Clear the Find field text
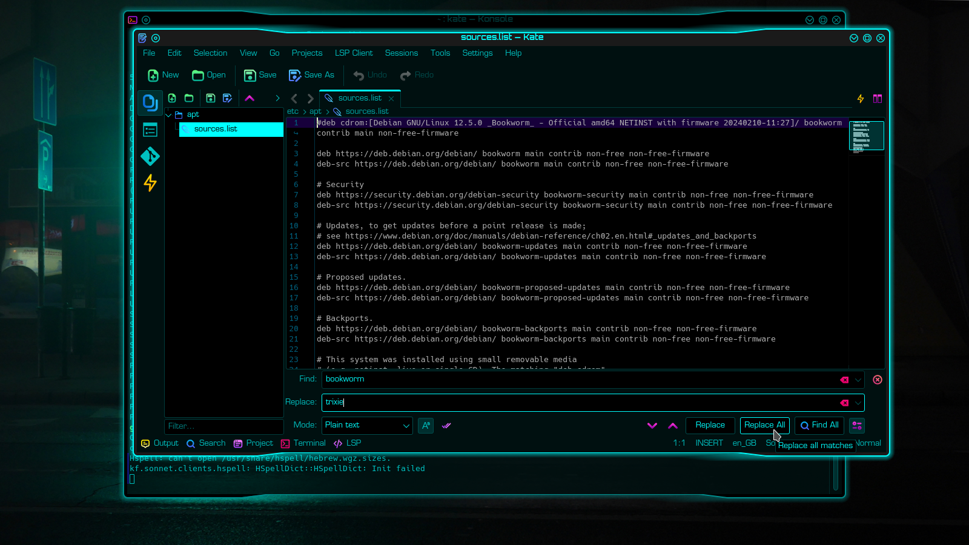 coord(844,380)
